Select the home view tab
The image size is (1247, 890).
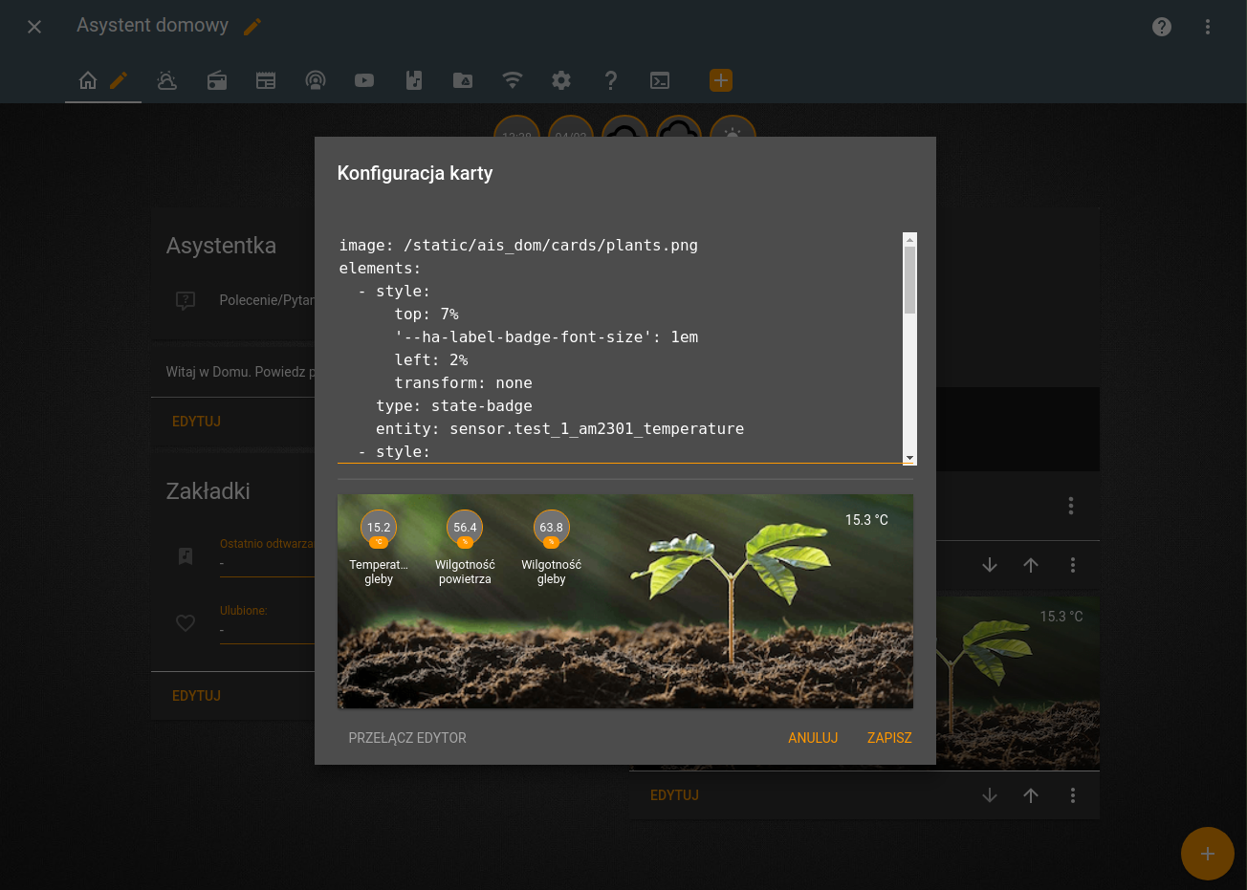[x=88, y=80]
